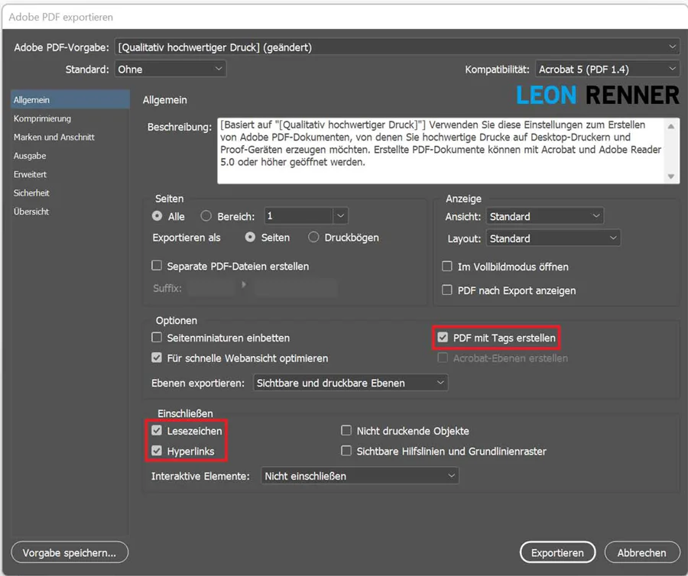Open the Interaktive Elemente dropdown
The height and width of the screenshot is (576, 688).
[359, 476]
